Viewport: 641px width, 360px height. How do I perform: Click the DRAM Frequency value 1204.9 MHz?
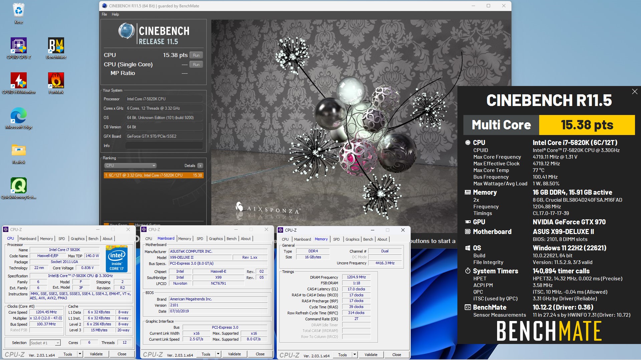356,277
